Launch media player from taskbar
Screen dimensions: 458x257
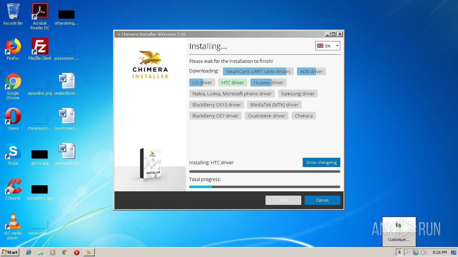point(53,252)
